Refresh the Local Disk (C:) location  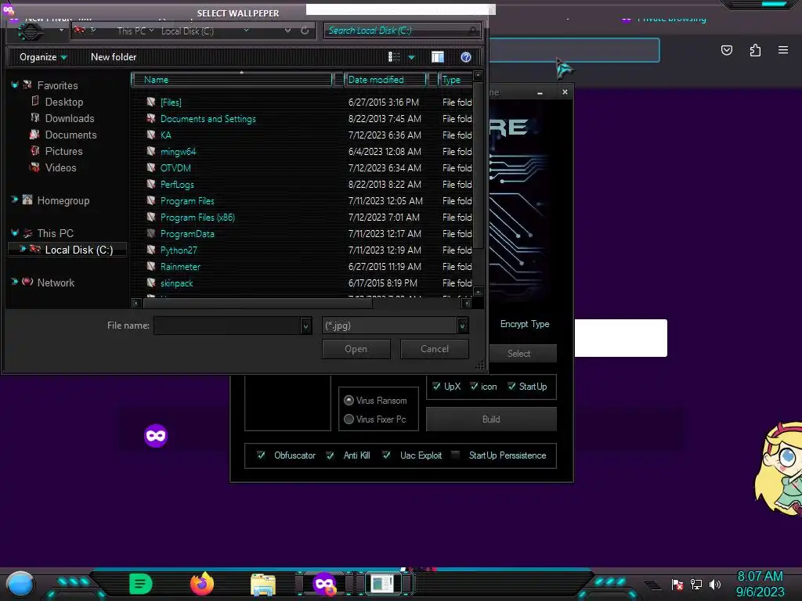tap(305, 31)
